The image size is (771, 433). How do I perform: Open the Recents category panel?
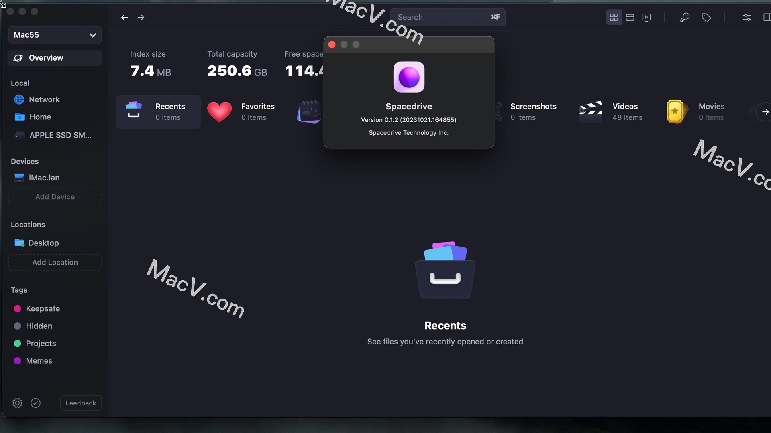point(158,111)
